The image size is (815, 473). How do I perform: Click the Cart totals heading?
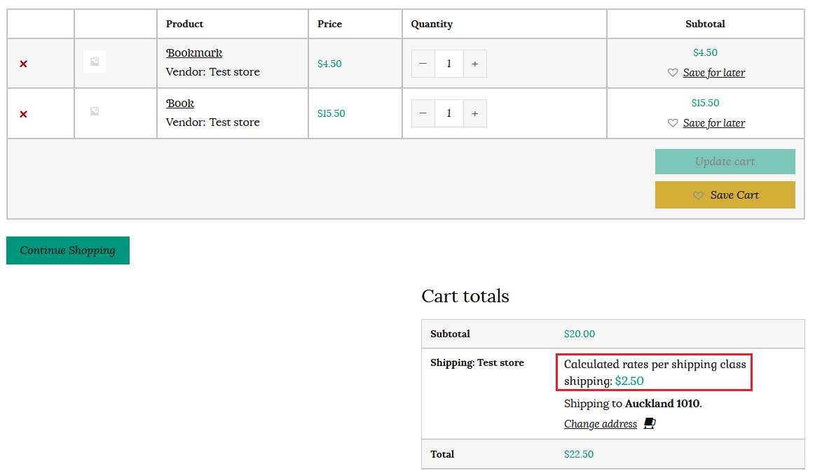tap(465, 296)
